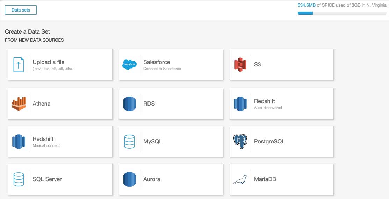
Task: Click the blue RDS database icon
Action: 130,104
